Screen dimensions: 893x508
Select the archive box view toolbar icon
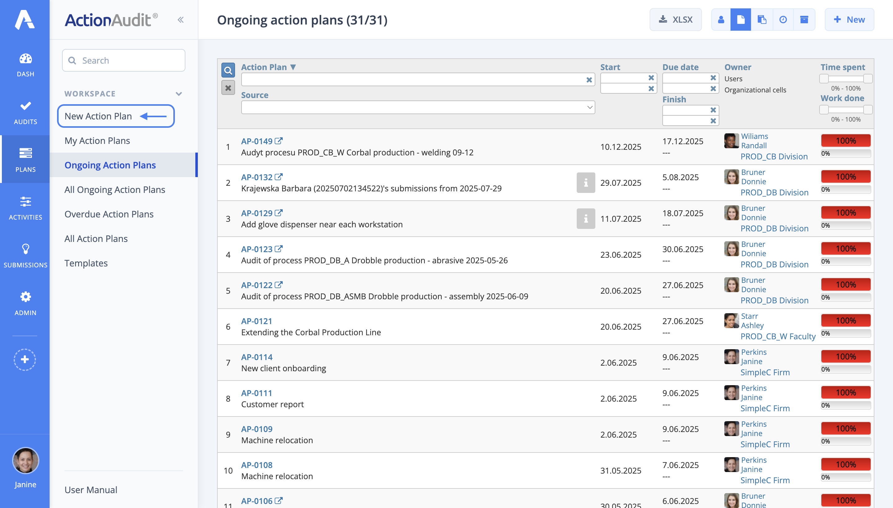804,20
